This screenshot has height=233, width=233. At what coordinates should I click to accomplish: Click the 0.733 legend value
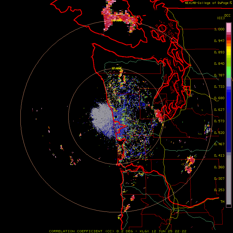(219, 87)
